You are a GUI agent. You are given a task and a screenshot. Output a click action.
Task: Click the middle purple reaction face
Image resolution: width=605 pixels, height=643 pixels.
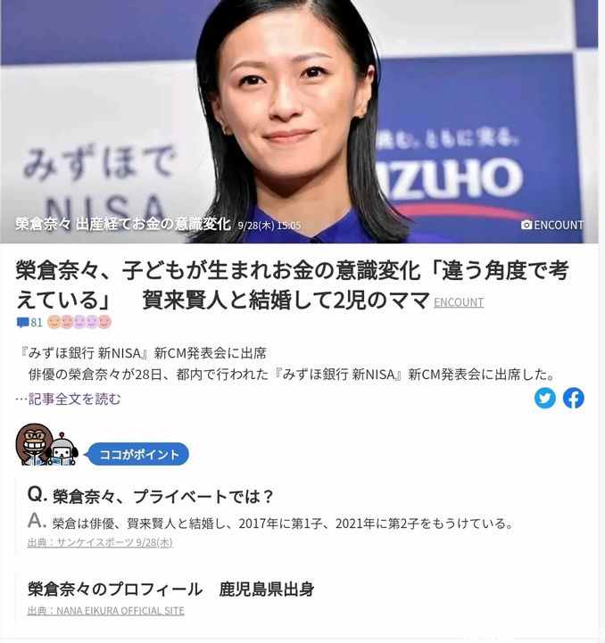79,322
